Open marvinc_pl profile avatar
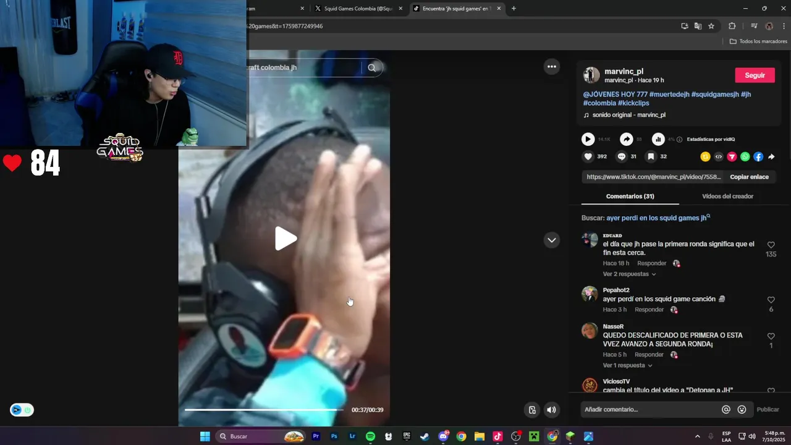This screenshot has width=791, height=445. pyautogui.click(x=591, y=75)
